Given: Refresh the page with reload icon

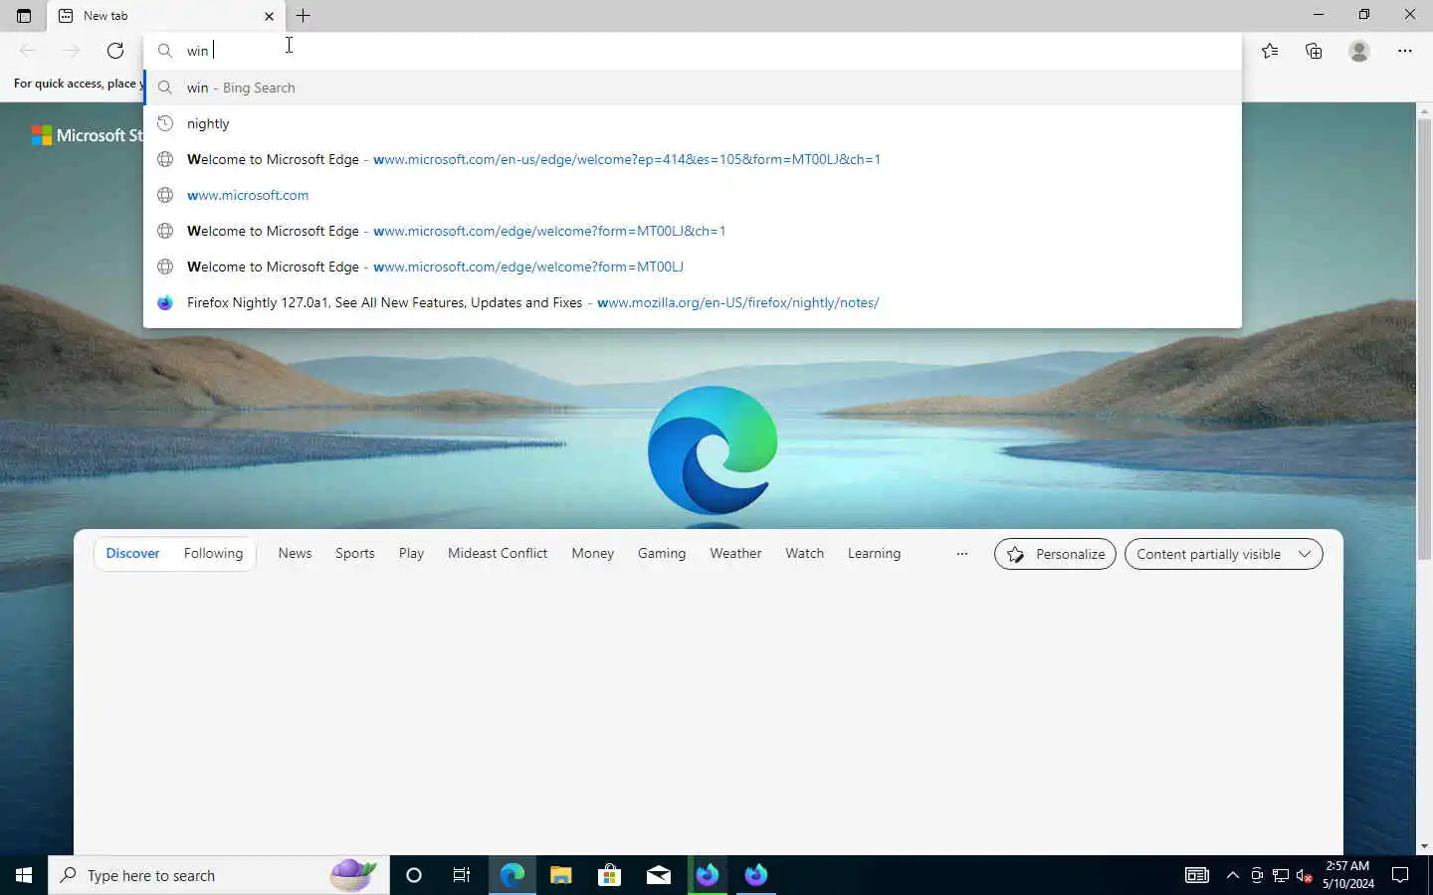Looking at the screenshot, I should 115,51.
